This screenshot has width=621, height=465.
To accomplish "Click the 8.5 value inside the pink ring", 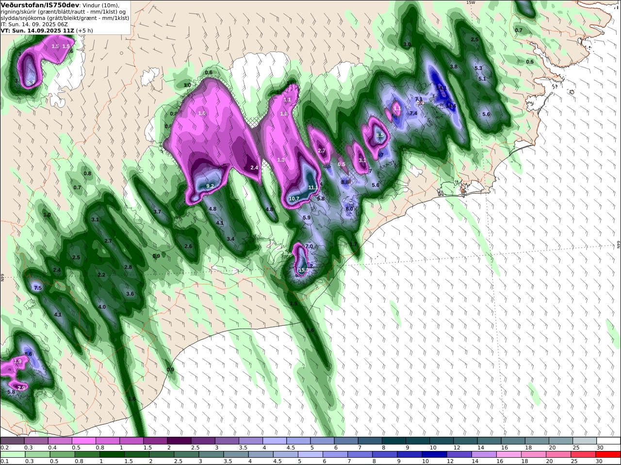I will (380, 135).
